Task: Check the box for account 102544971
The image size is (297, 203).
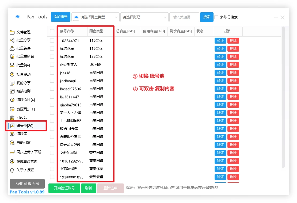Action: click(x=52, y=41)
